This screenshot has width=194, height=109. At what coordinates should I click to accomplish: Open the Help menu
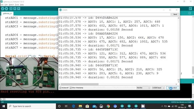point(22,5)
